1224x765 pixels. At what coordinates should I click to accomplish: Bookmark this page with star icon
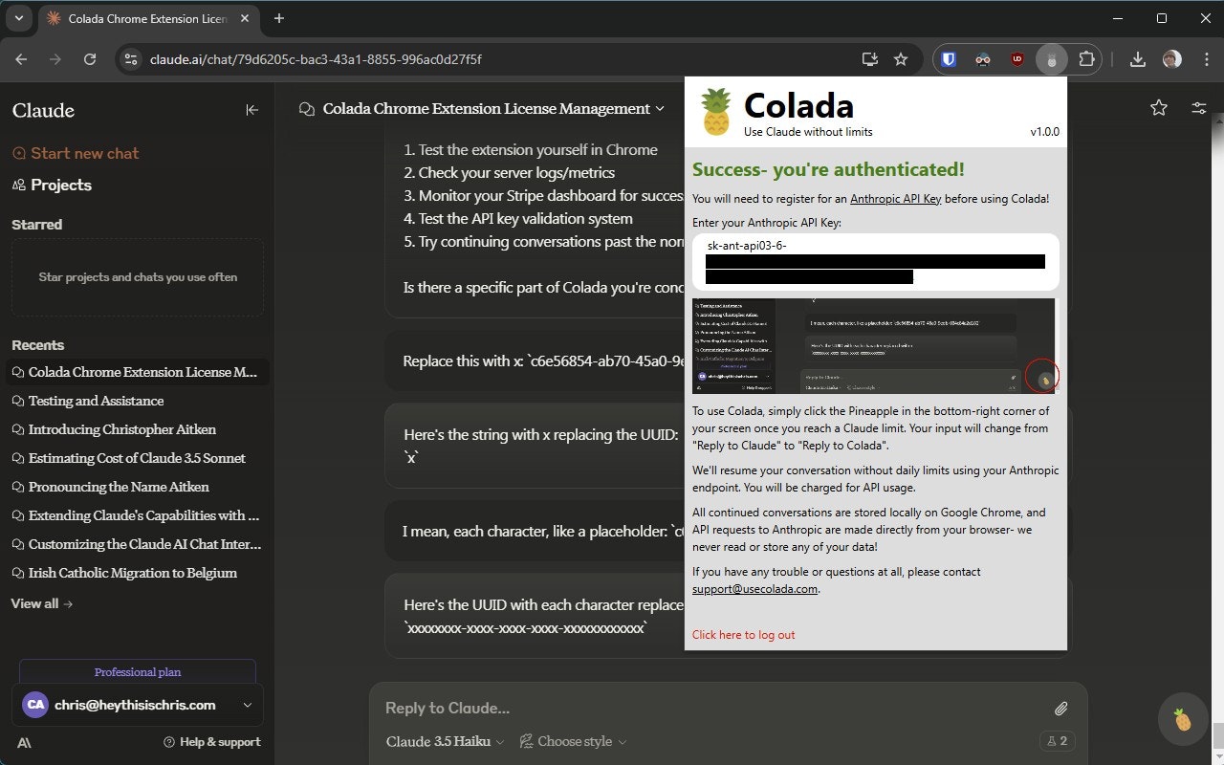coord(901,59)
